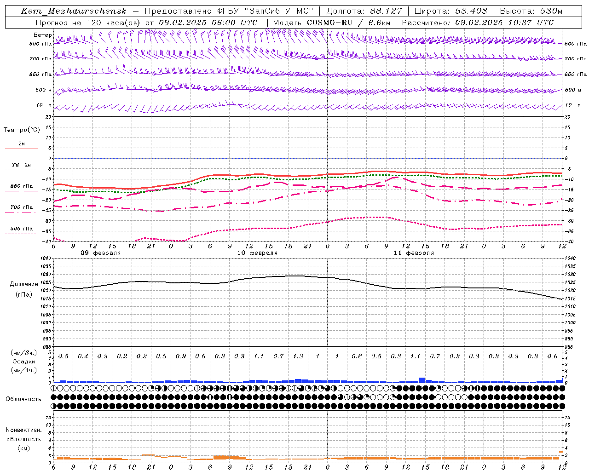Click the 850 гПа temperature legend entry
This screenshot has width=589, height=471.
click(22, 186)
